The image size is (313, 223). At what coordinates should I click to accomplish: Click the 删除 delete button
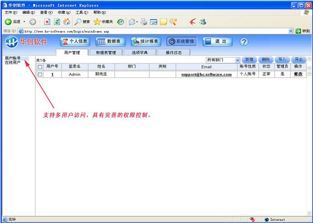pos(266,59)
